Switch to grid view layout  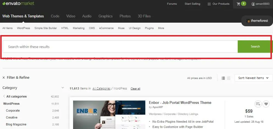tap(229, 78)
